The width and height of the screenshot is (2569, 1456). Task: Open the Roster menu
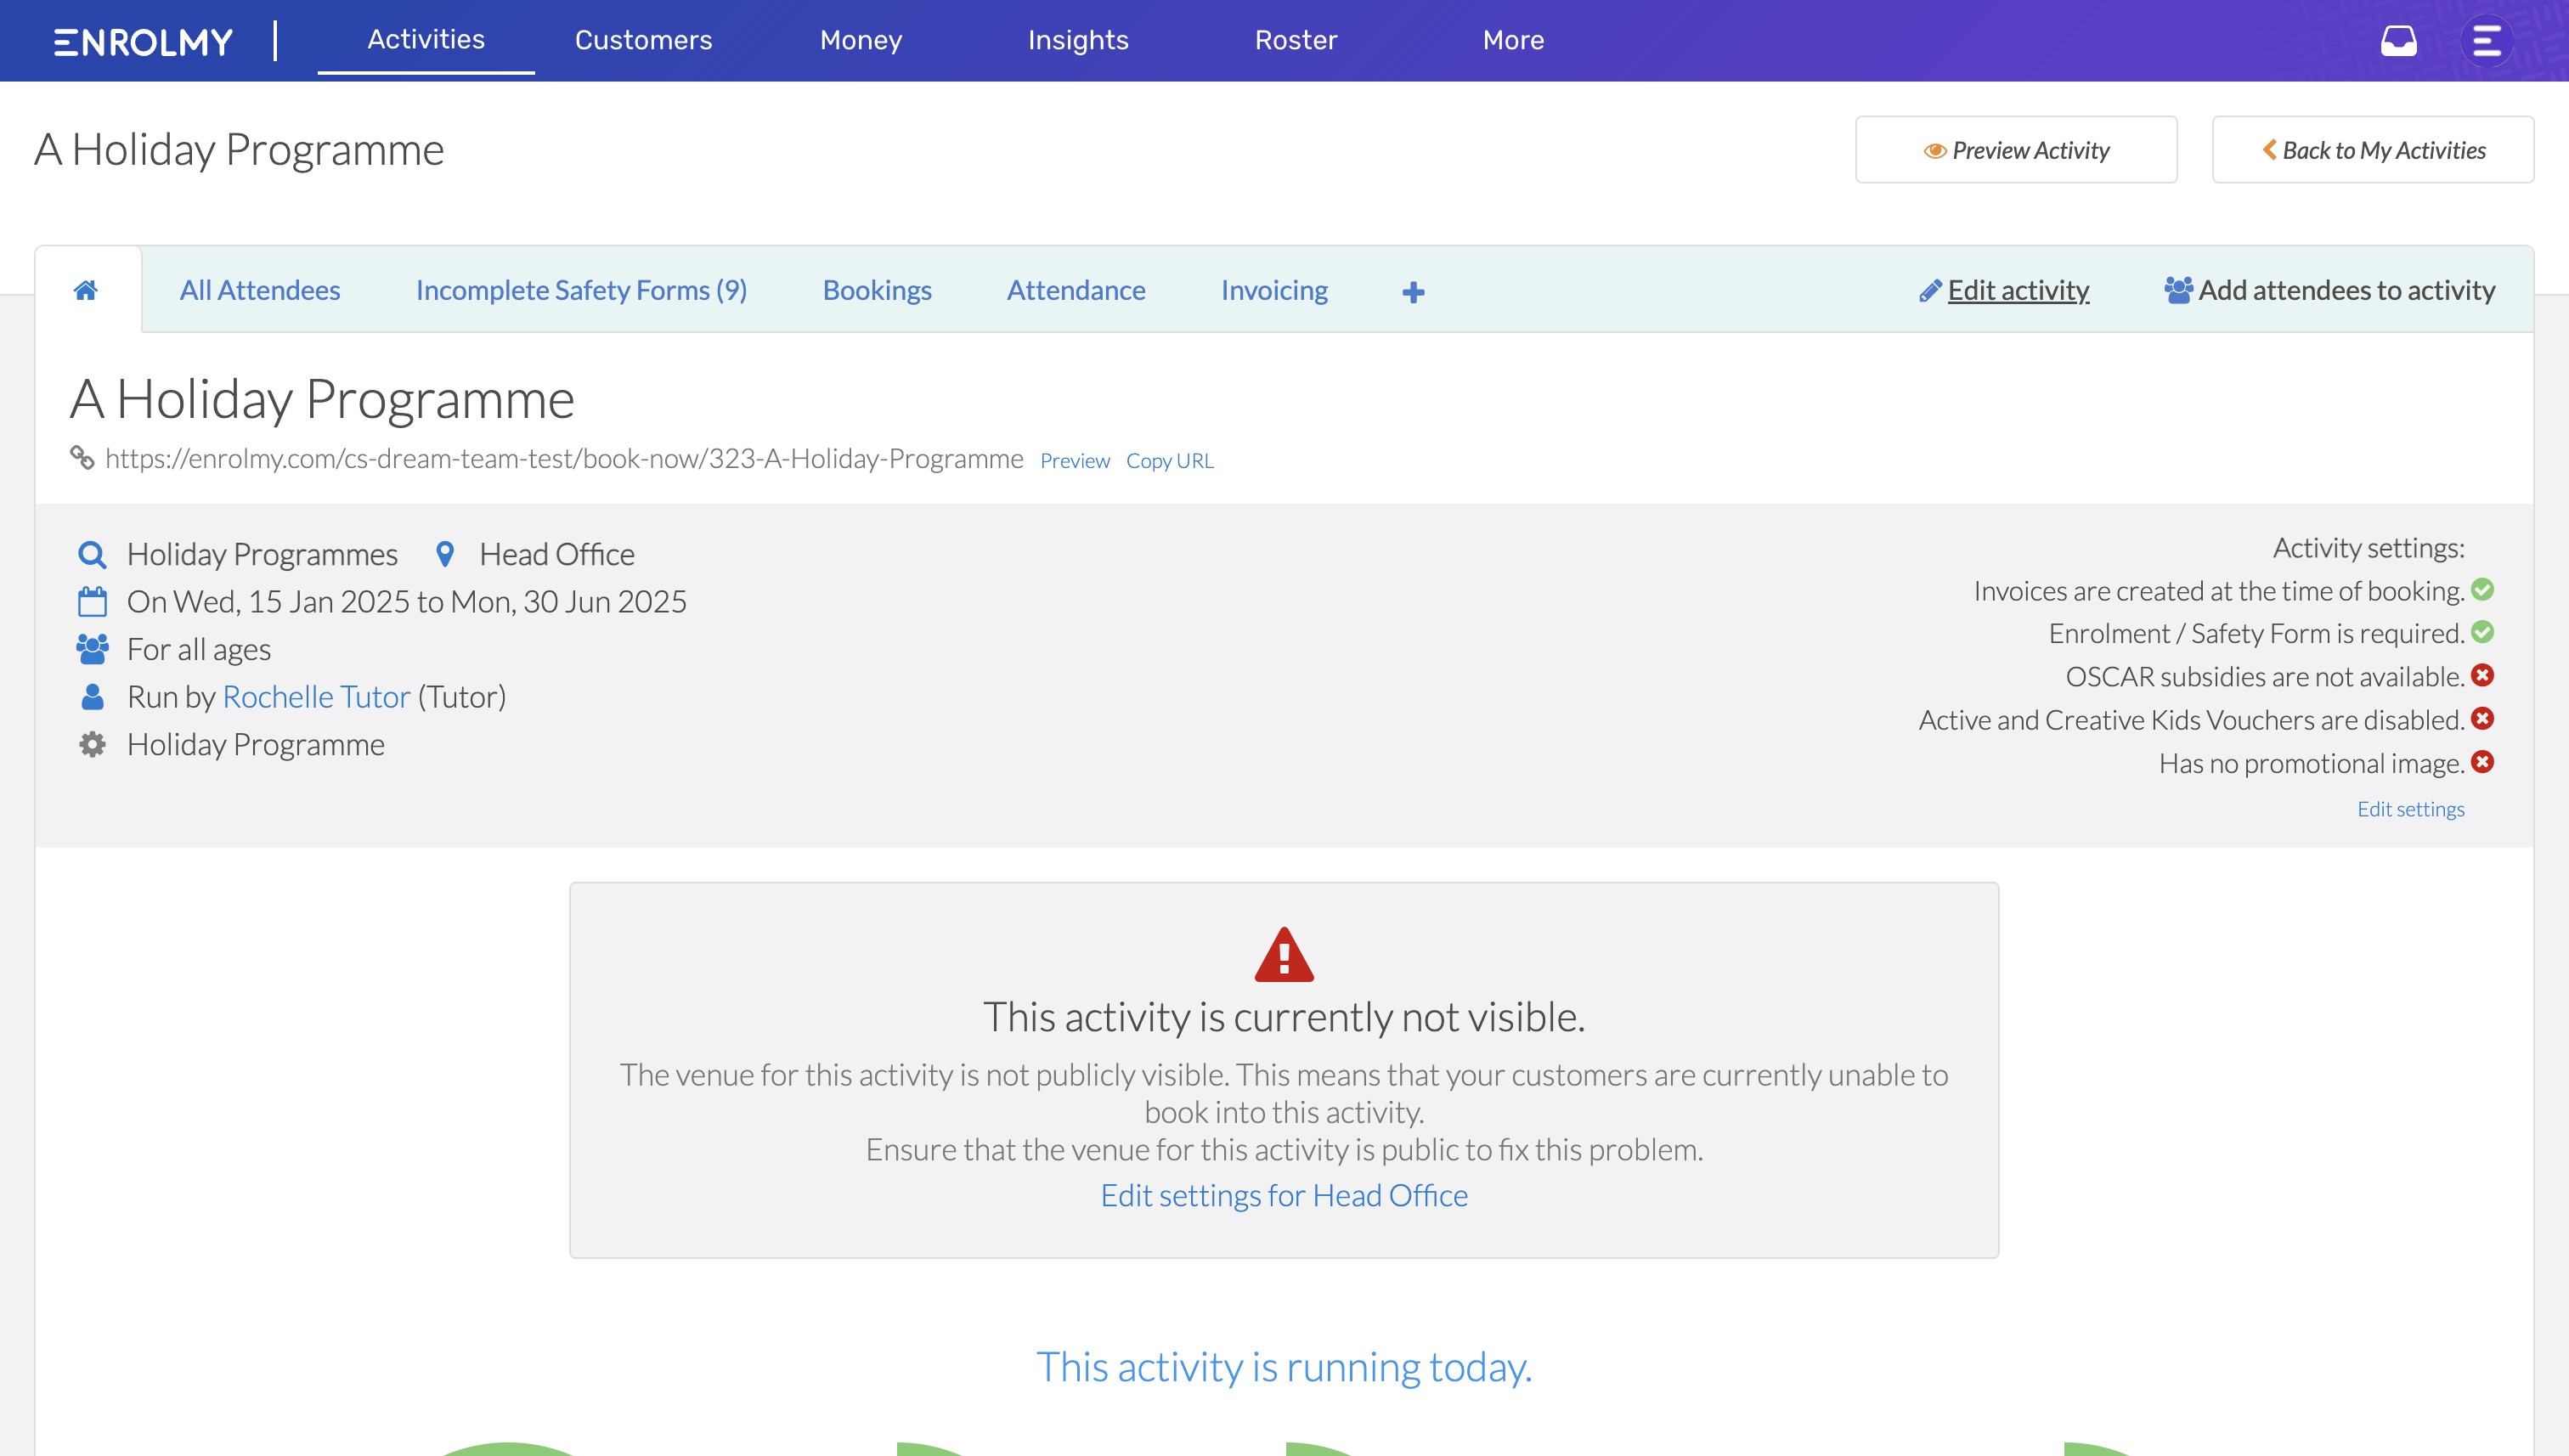coord(1296,40)
